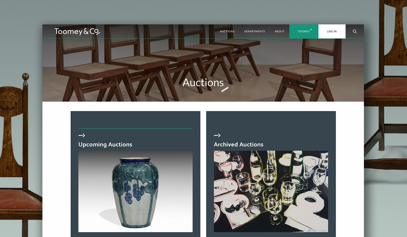Click the white slash accent beside the Auctions title
This screenshot has height=237, width=407.
(x=225, y=89)
